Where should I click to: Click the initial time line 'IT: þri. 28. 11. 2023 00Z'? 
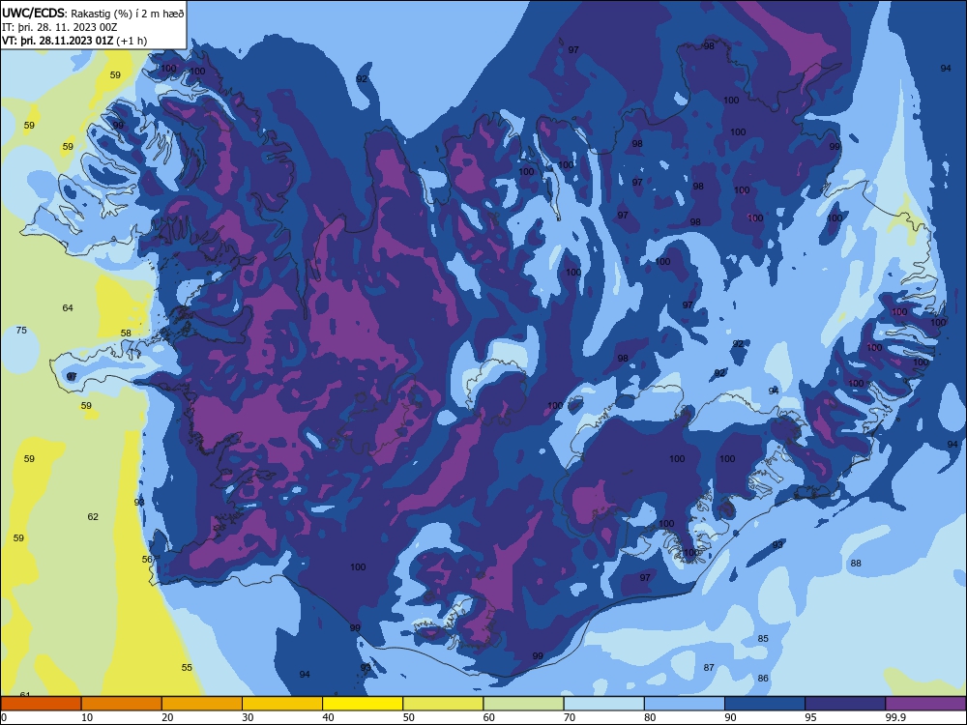pos(60,27)
